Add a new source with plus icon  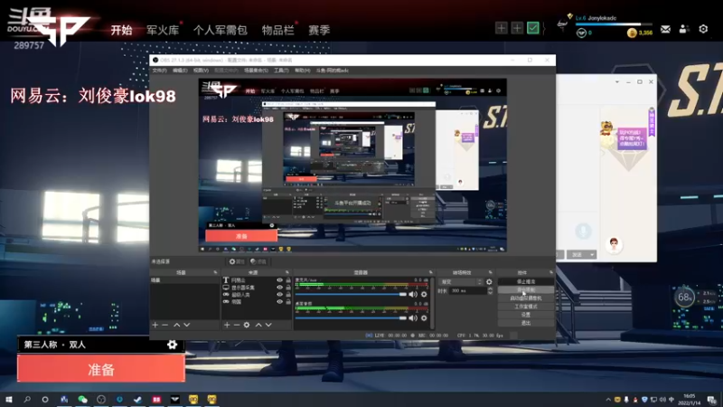[x=227, y=325]
